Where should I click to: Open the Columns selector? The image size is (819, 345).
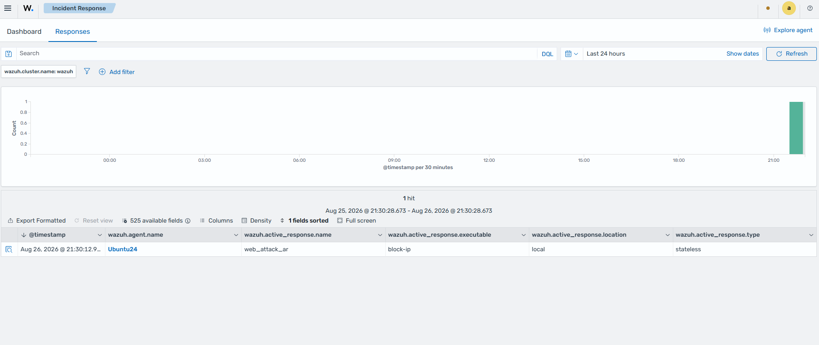216,221
